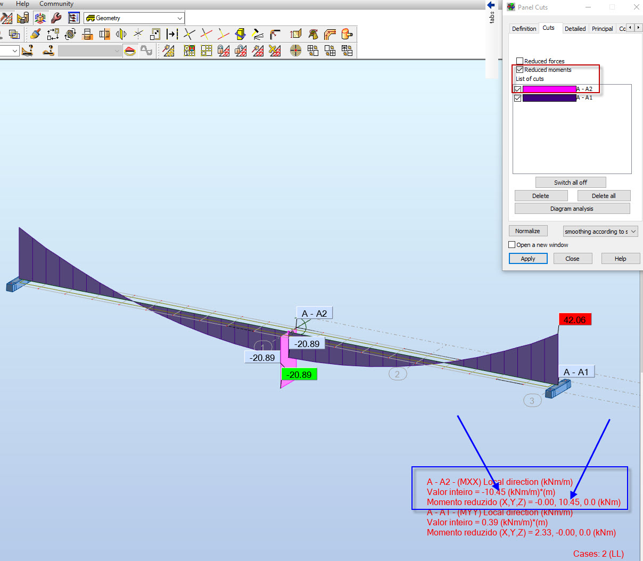Click the orange pipe bend icon
This screenshot has height=561, width=643.
tap(330, 35)
